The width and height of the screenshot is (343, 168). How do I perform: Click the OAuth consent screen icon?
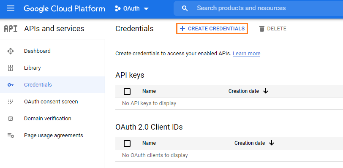pyautogui.click(x=11, y=102)
